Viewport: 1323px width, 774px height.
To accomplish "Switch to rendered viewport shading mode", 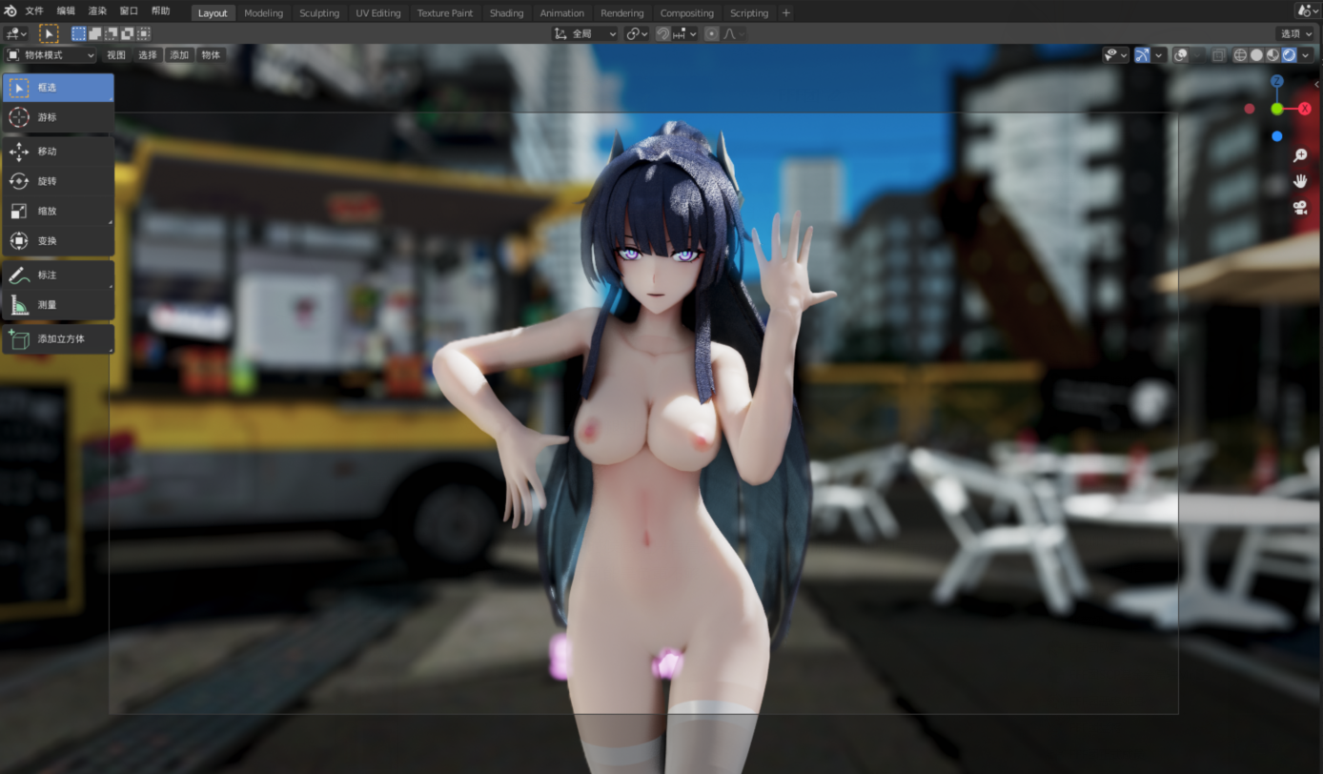I will pyautogui.click(x=1290, y=55).
